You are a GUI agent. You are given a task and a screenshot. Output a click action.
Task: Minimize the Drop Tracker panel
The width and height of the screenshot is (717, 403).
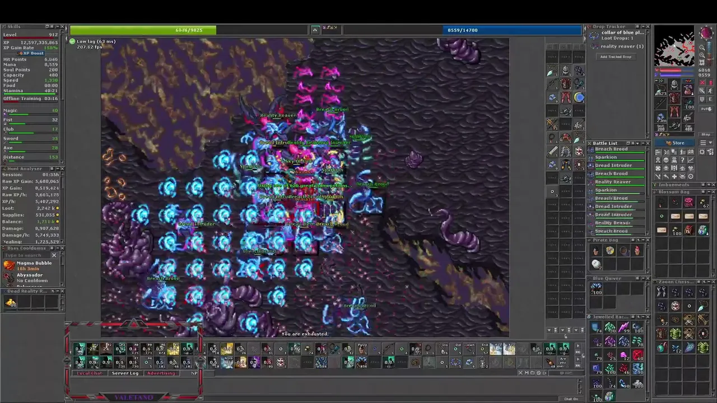click(642, 26)
